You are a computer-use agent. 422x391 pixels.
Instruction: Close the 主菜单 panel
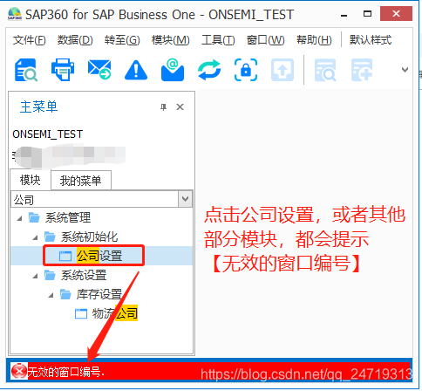tap(180, 107)
